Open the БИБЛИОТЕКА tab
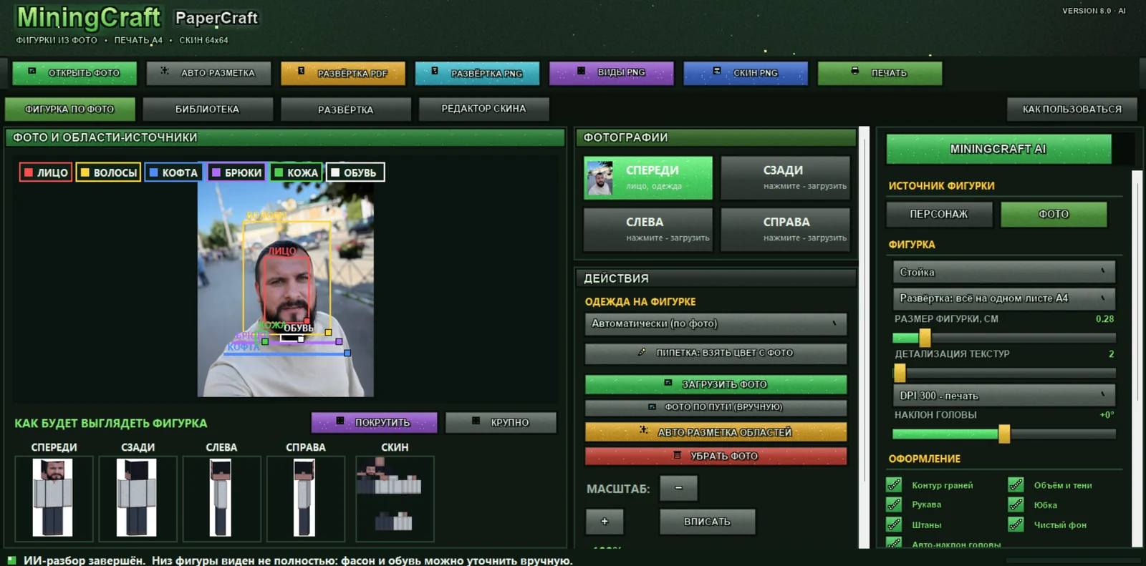 [x=208, y=109]
